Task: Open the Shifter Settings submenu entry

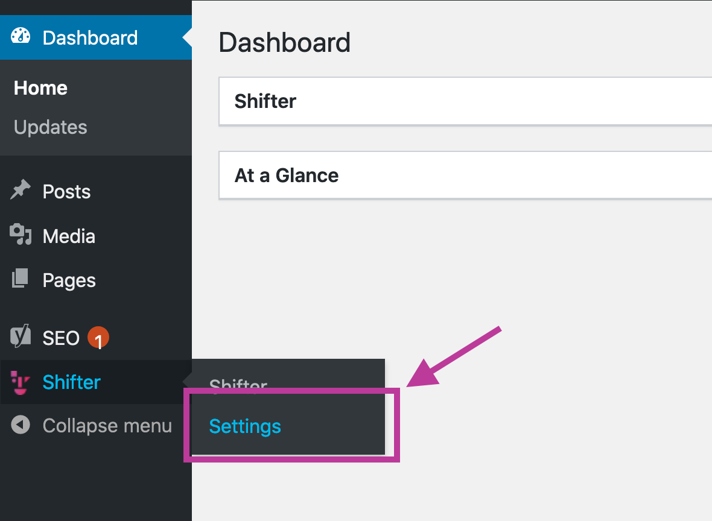Action: pyautogui.click(x=245, y=426)
